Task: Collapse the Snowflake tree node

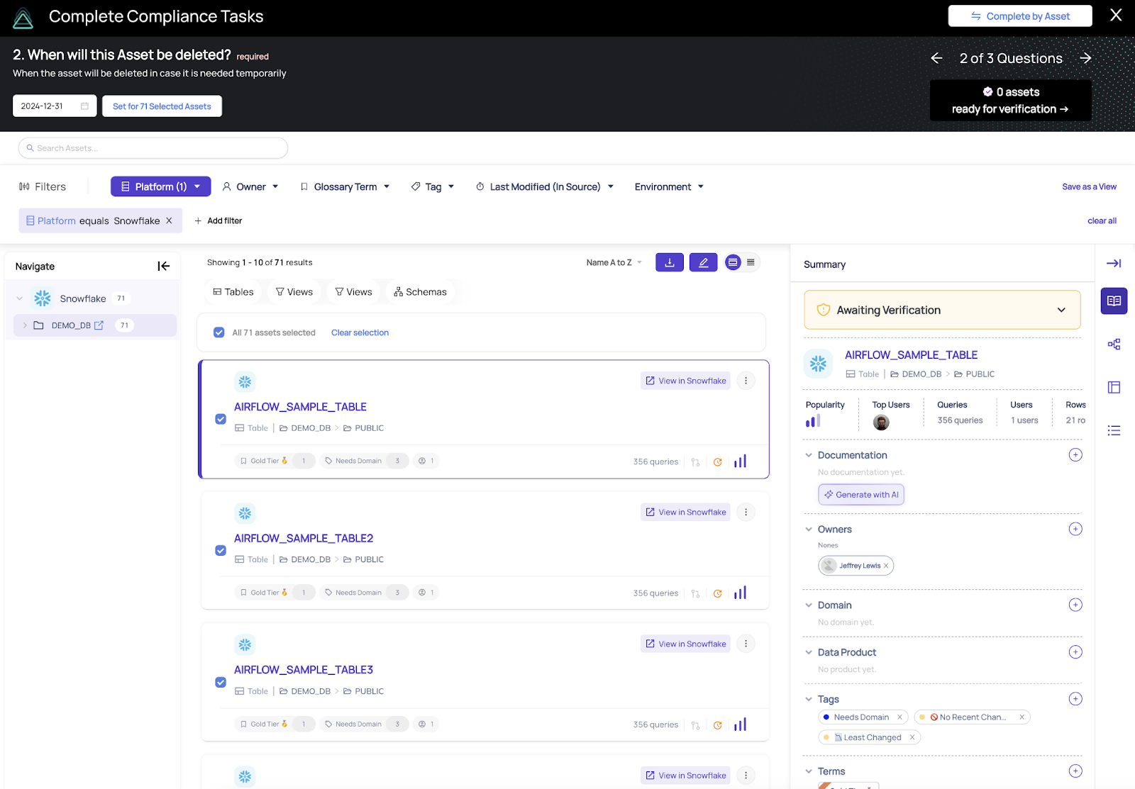Action: (20, 298)
